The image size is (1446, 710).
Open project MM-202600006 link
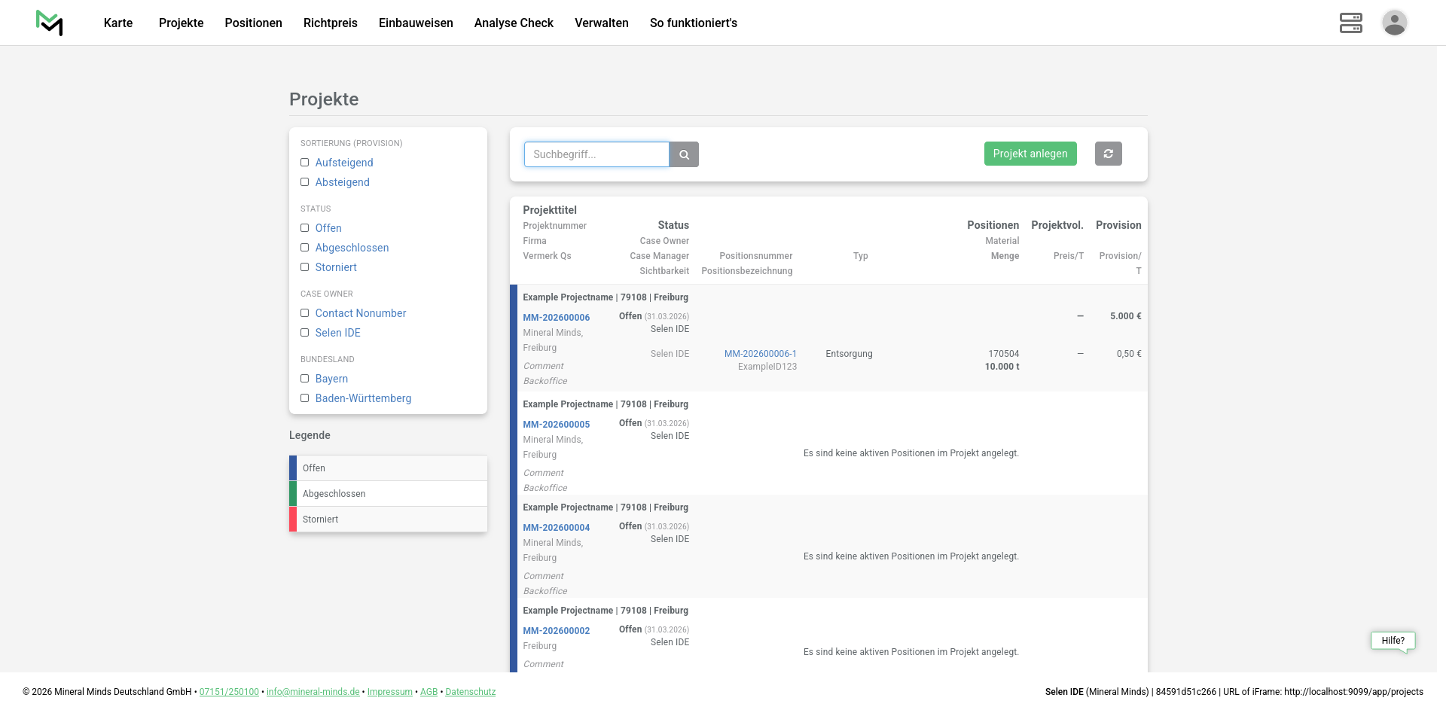pos(556,318)
